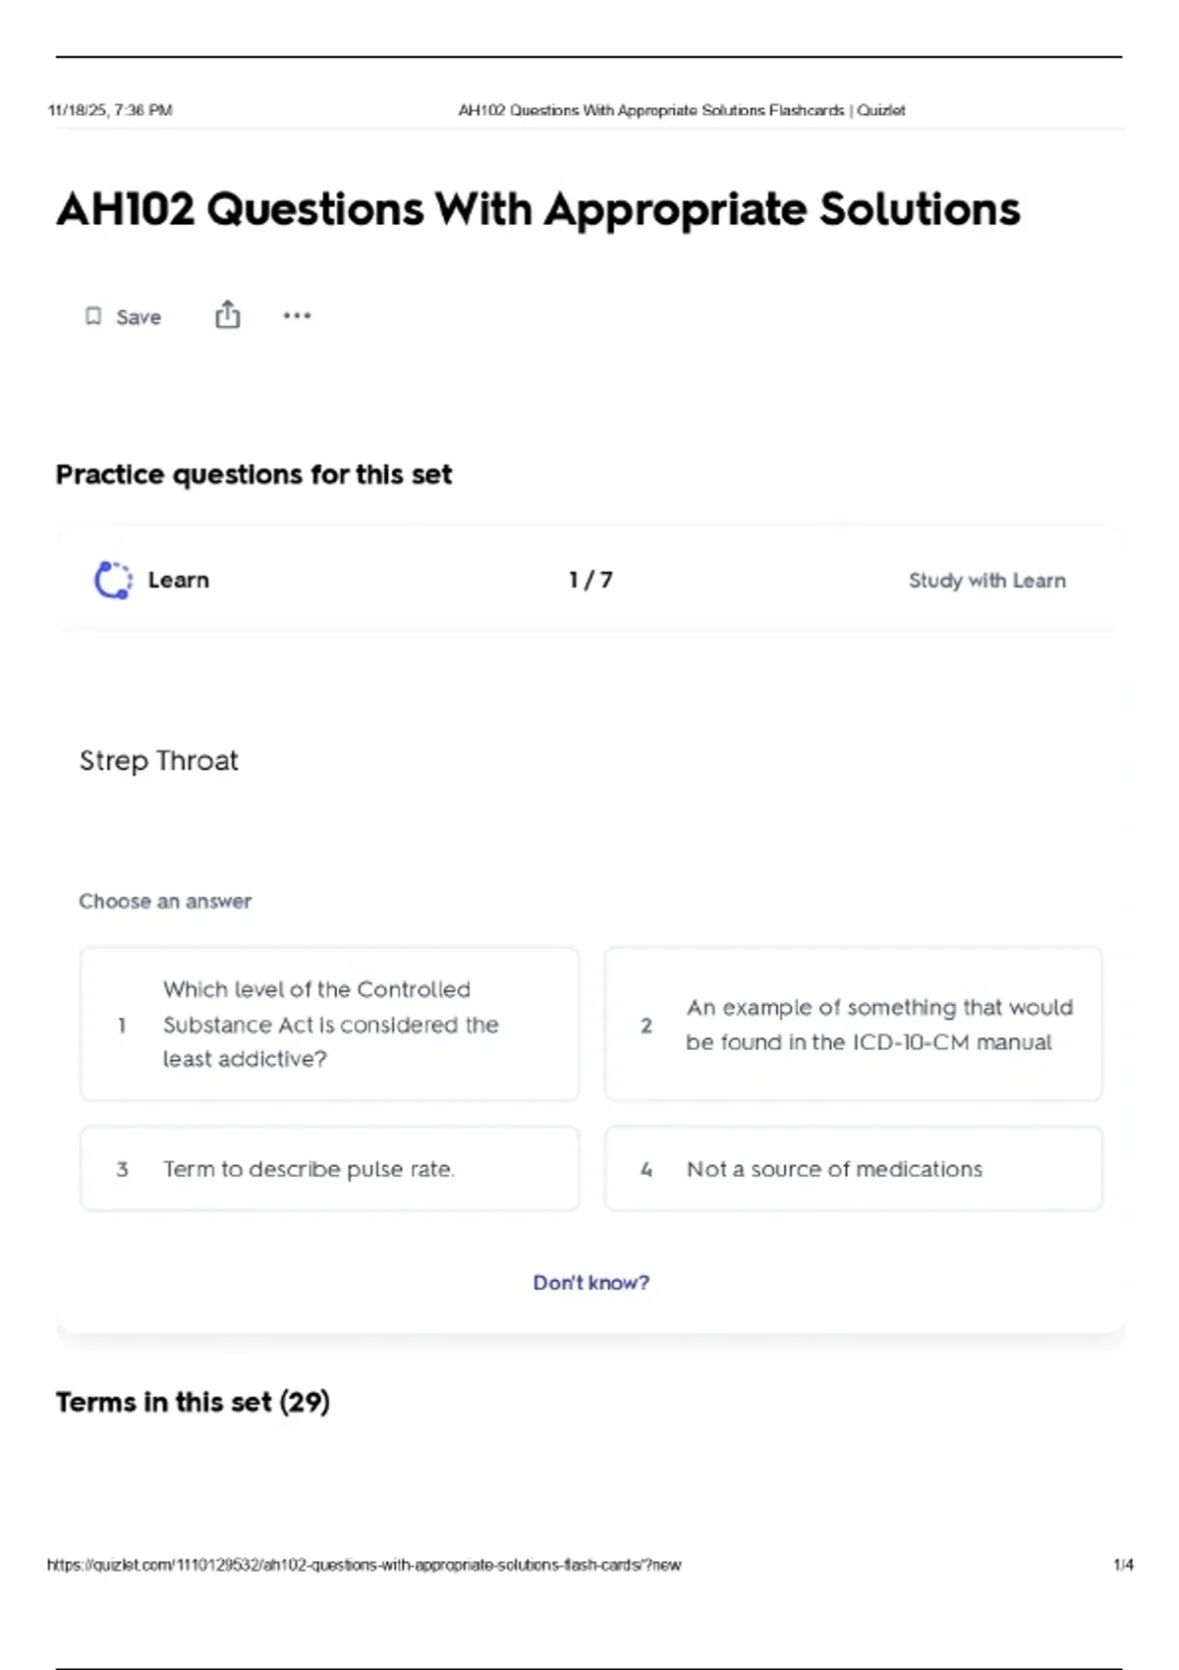This screenshot has width=1179, height=1670.
Task: Click the 'Choose an answer' label
Action: [x=165, y=902]
